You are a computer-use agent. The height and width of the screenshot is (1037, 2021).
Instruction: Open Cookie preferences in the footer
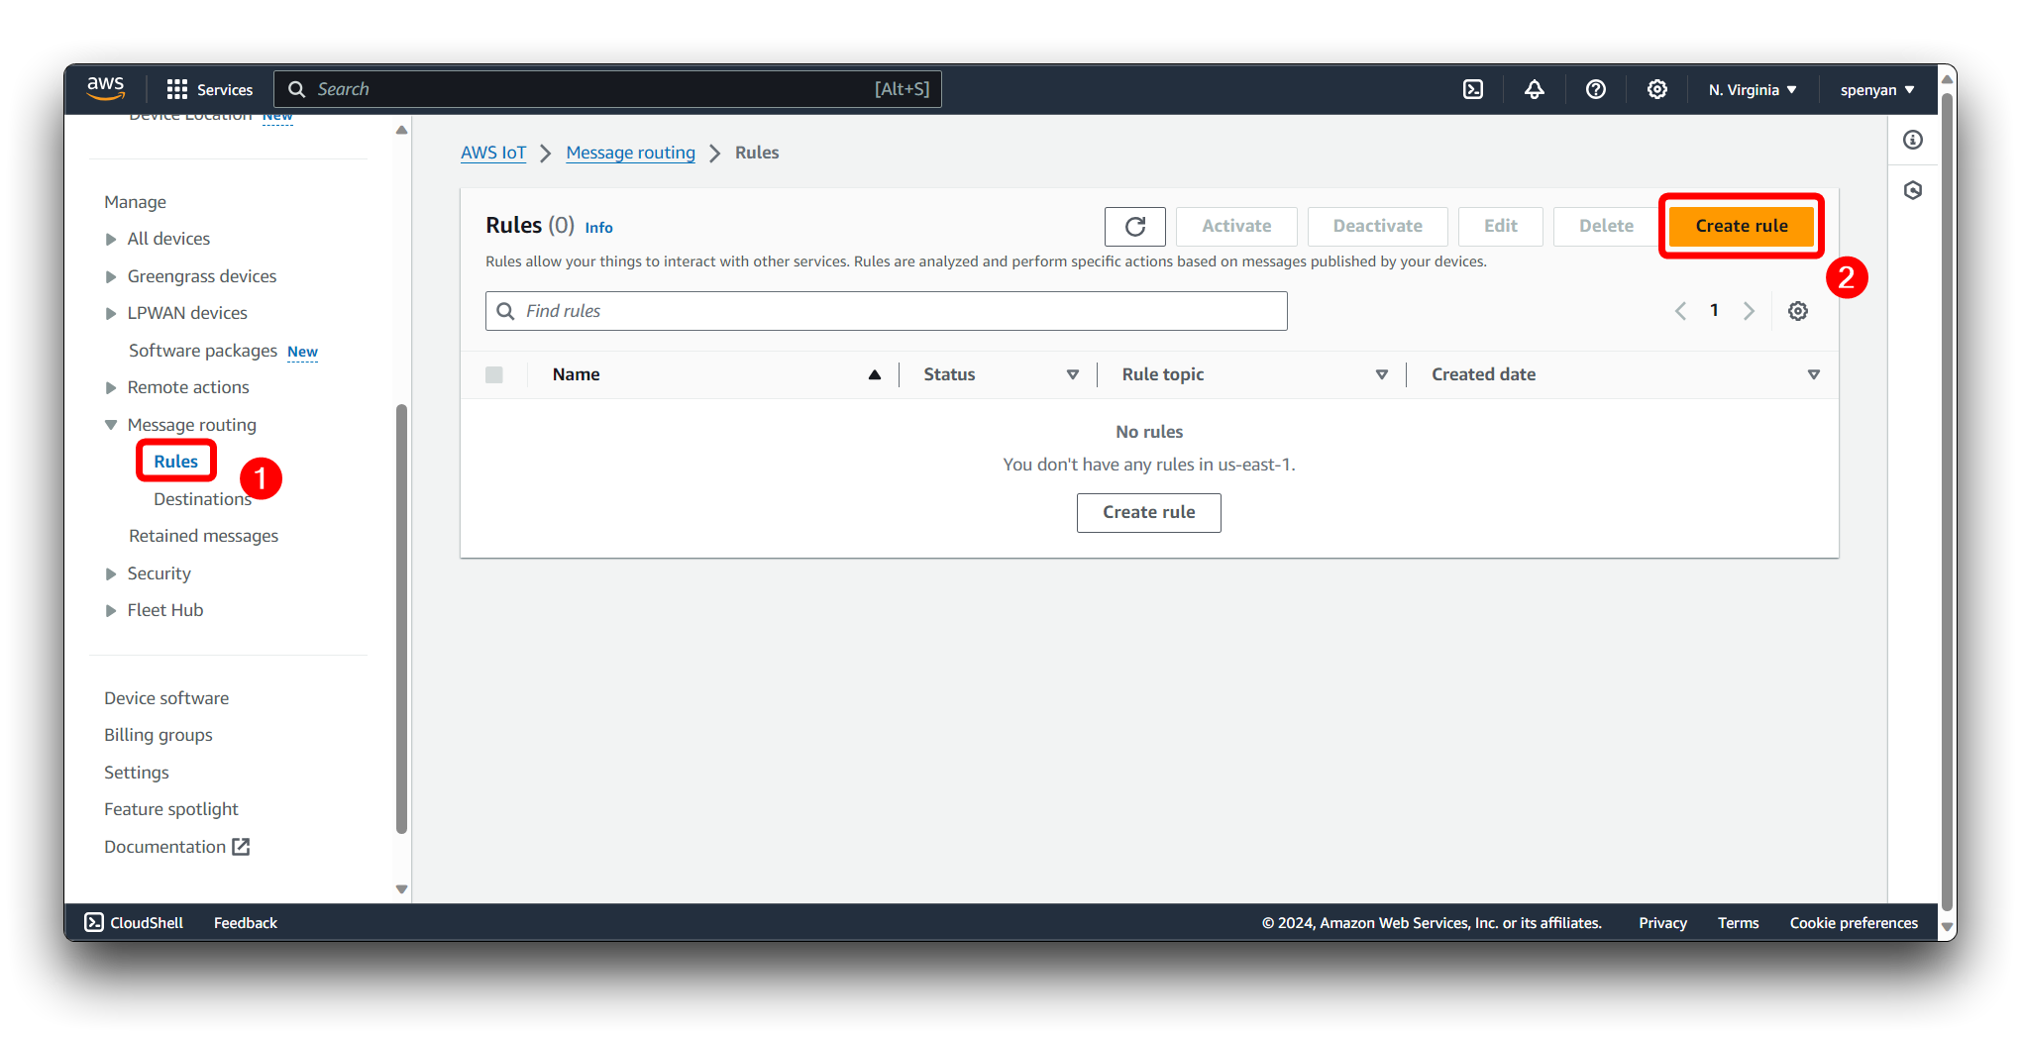[x=1854, y=923]
